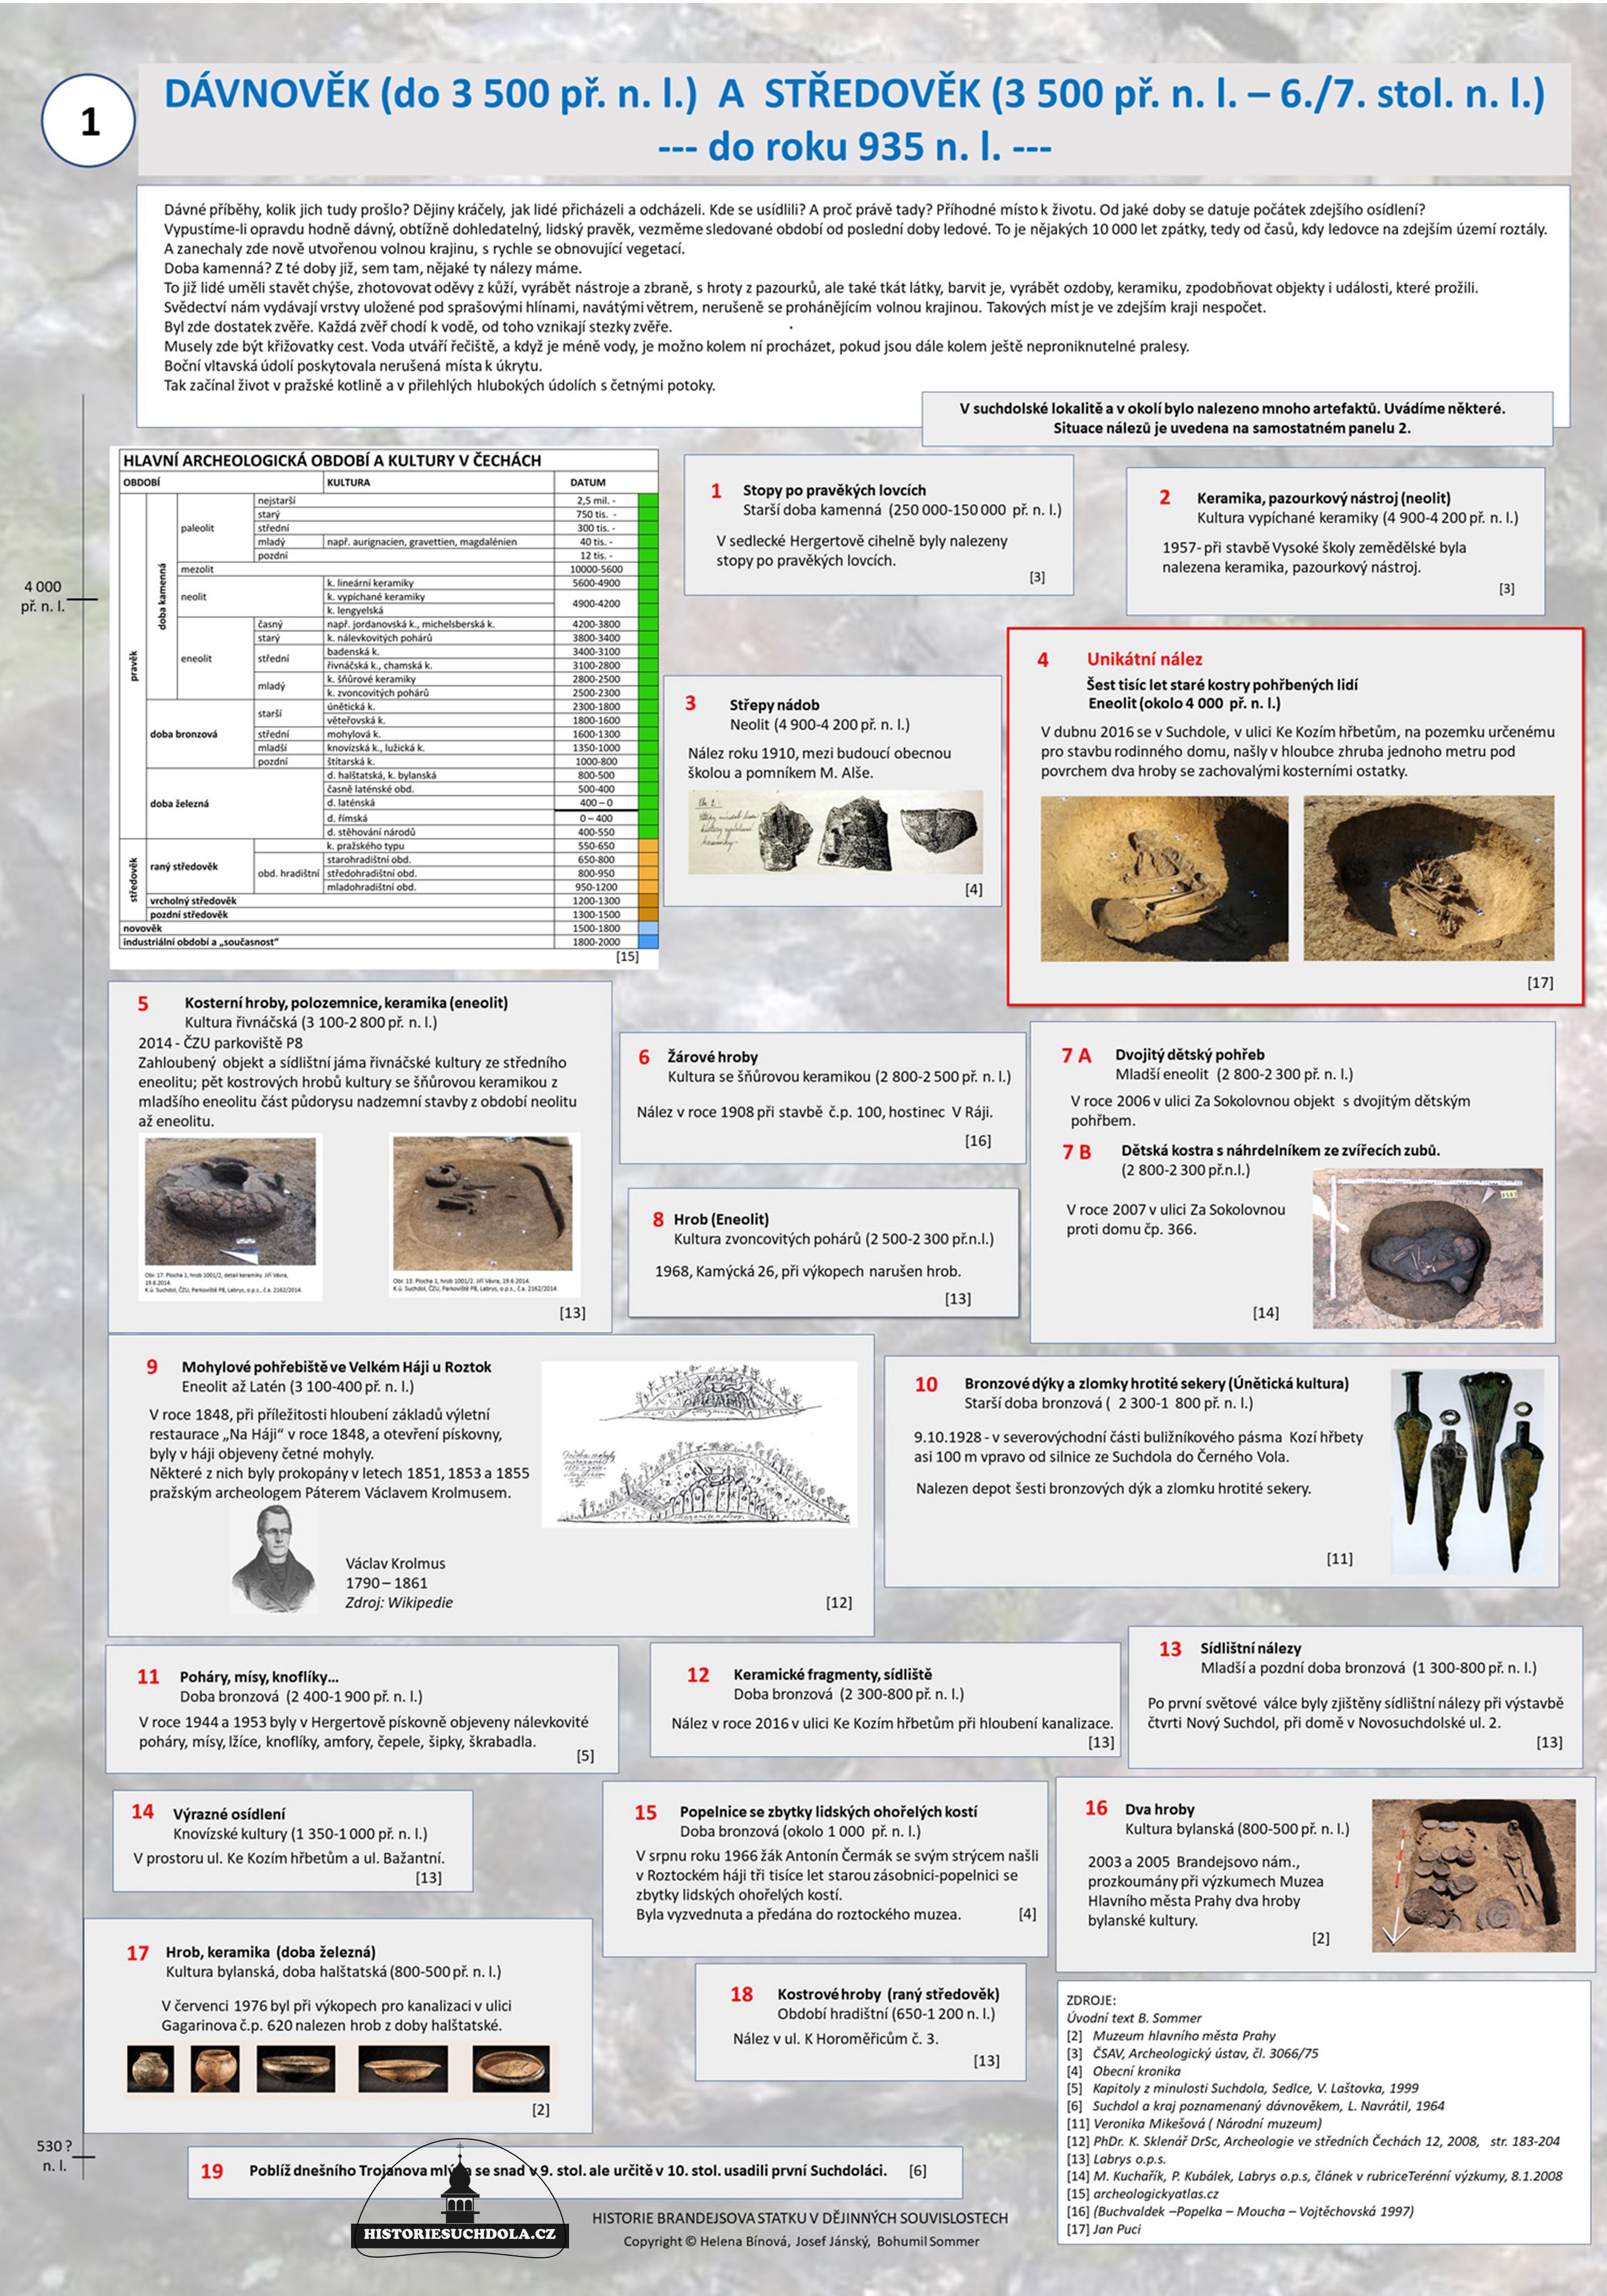Click the 'Zdroj: Wikipedie' caption
This screenshot has width=1607, height=2296.
(x=399, y=1602)
